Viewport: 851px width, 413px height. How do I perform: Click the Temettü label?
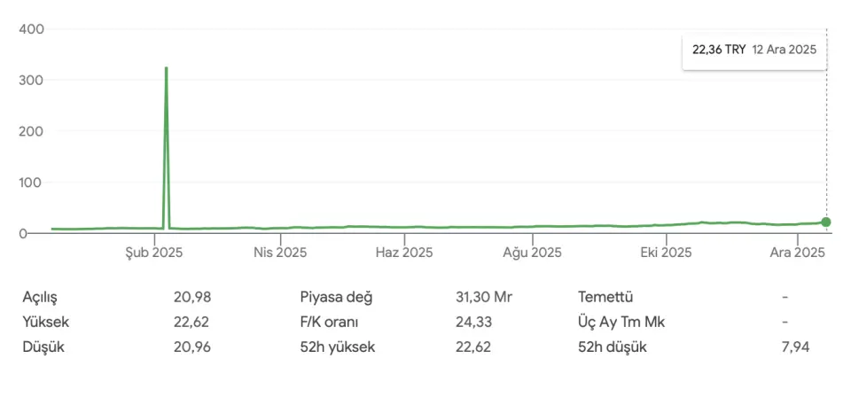pos(605,297)
